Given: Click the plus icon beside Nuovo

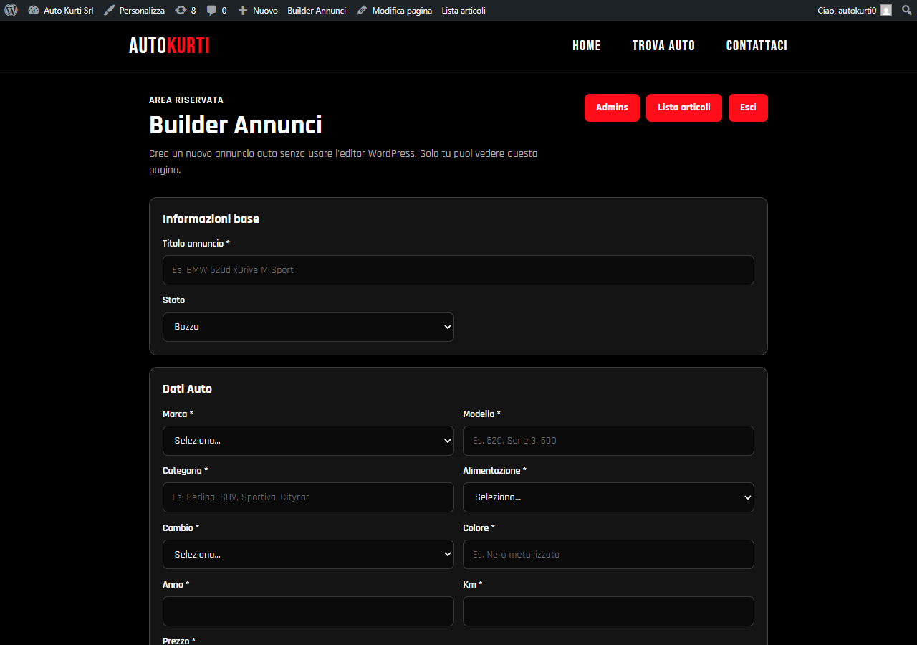Looking at the screenshot, I should tap(243, 10).
